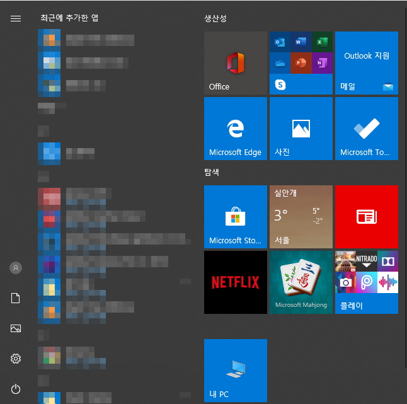The image size is (407, 404).
Task: Click the Power button in sidebar
Action: (x=16, y=389)
